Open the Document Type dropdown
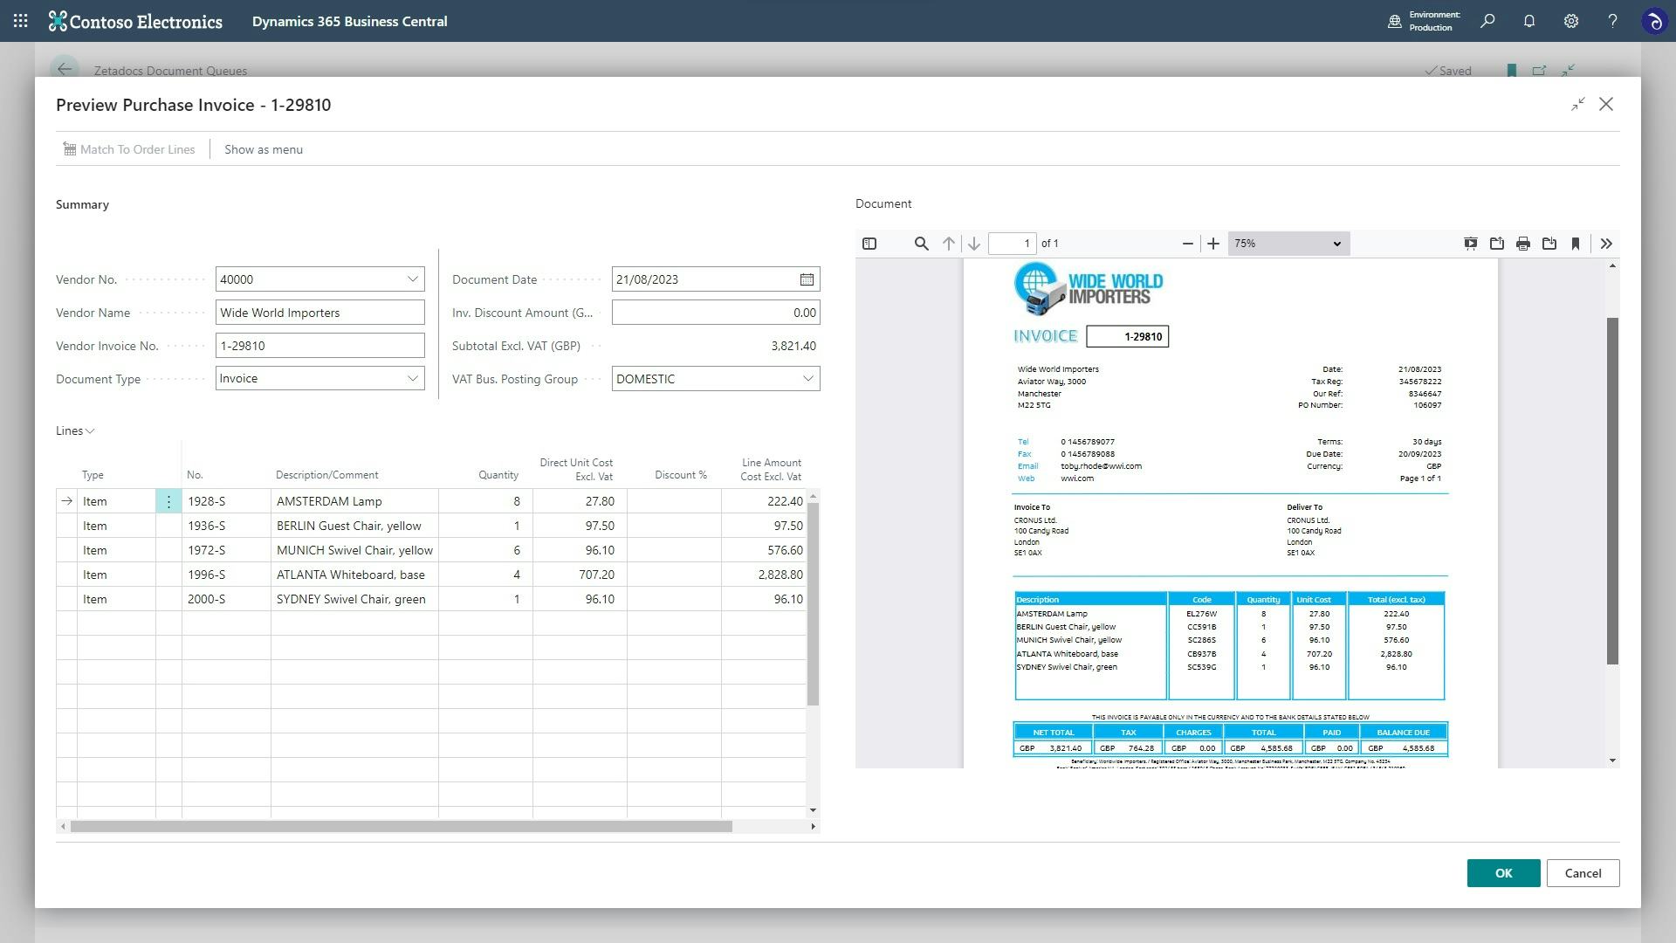The width and height of the screenshot is (1676, 943). [x=412, y=378]
